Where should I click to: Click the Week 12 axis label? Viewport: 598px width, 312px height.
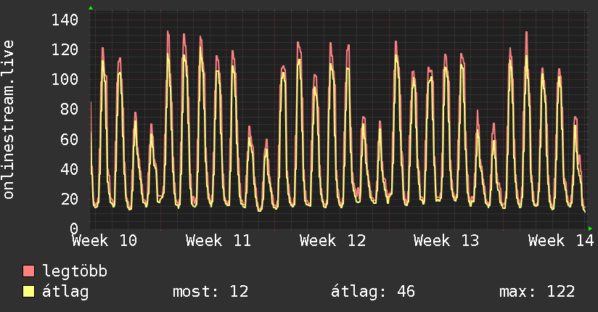click(x=332, y=241)
